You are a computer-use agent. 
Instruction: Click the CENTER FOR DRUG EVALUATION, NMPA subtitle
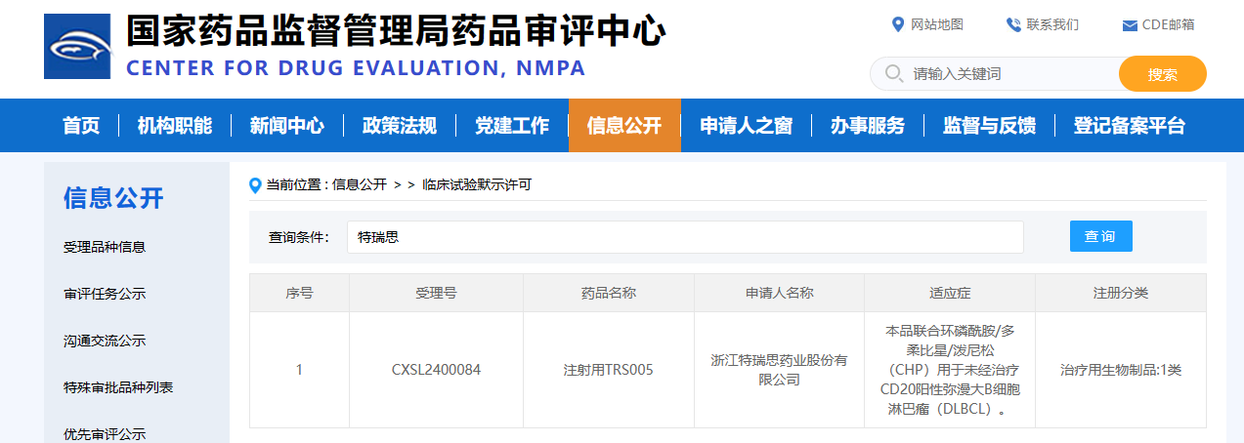tap(356, 68)
